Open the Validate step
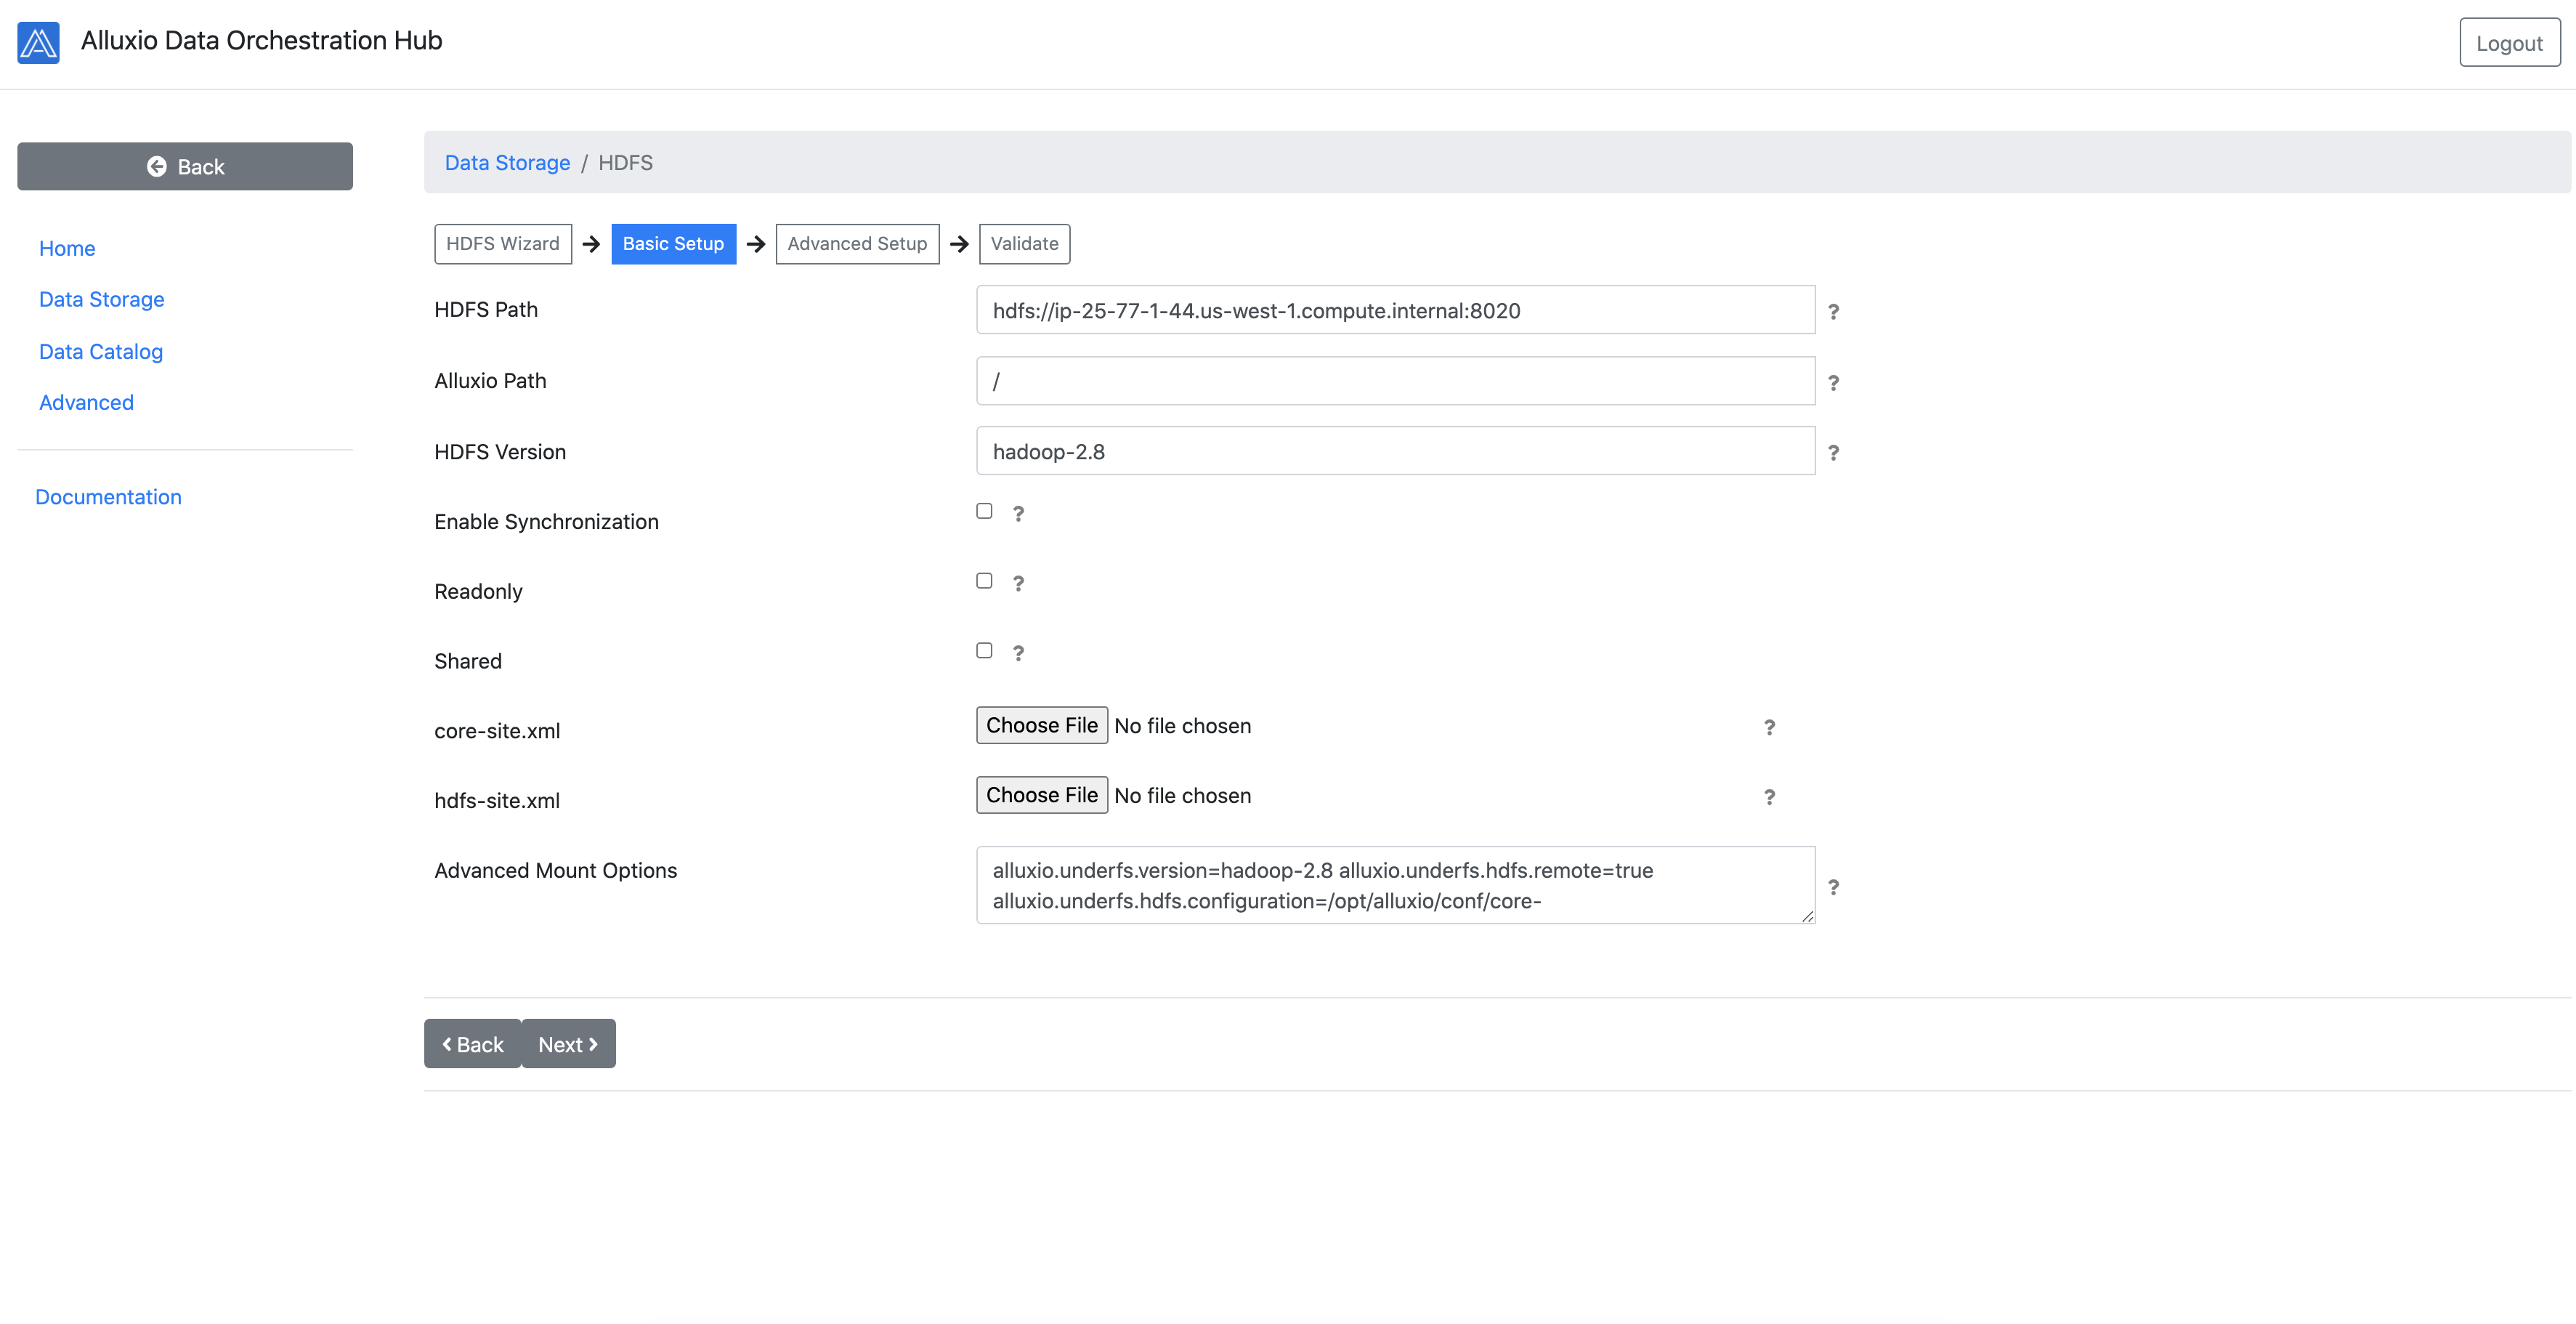2576x1324 pixels. point(1024,244)
